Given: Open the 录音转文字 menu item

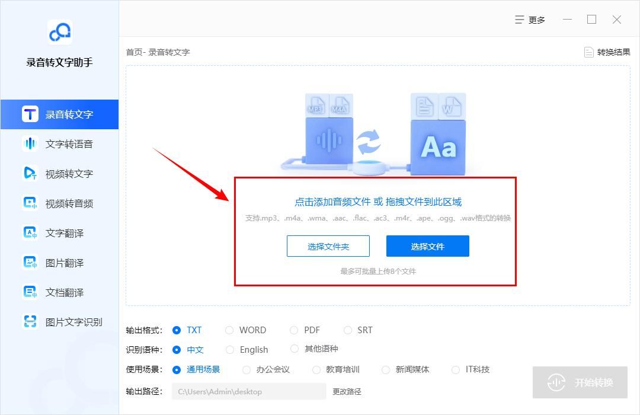Looking at the screenshot, I should 60,114.
